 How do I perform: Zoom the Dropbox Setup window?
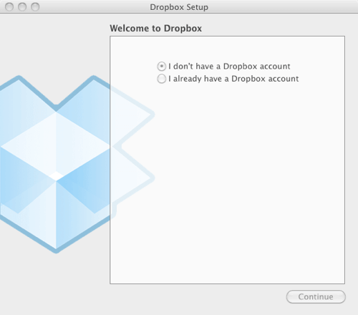point(35,7)
